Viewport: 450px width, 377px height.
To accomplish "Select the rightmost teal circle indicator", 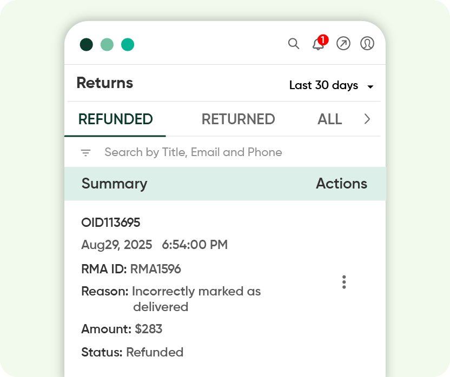I will [x=128, y=44].
